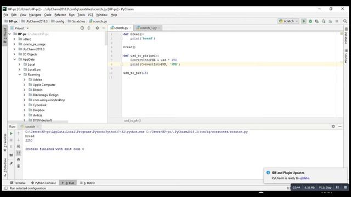Click the up arrow in Run panel
The image size is (351, 197).
click(19, 134)
